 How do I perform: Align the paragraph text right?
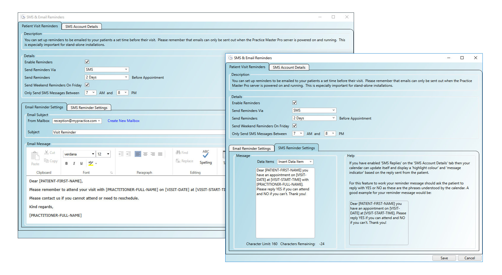tap(153, 154)
